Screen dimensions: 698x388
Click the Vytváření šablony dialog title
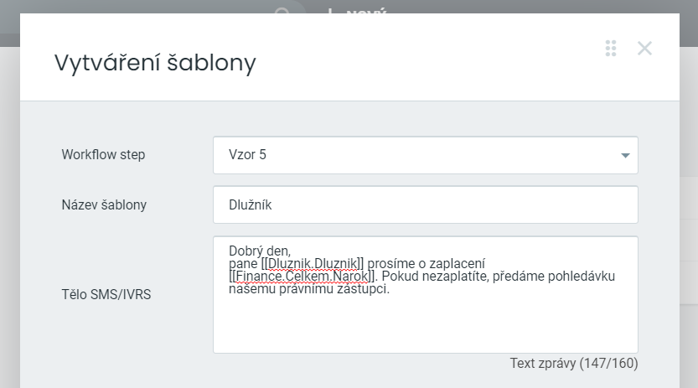tap(155, 62)
